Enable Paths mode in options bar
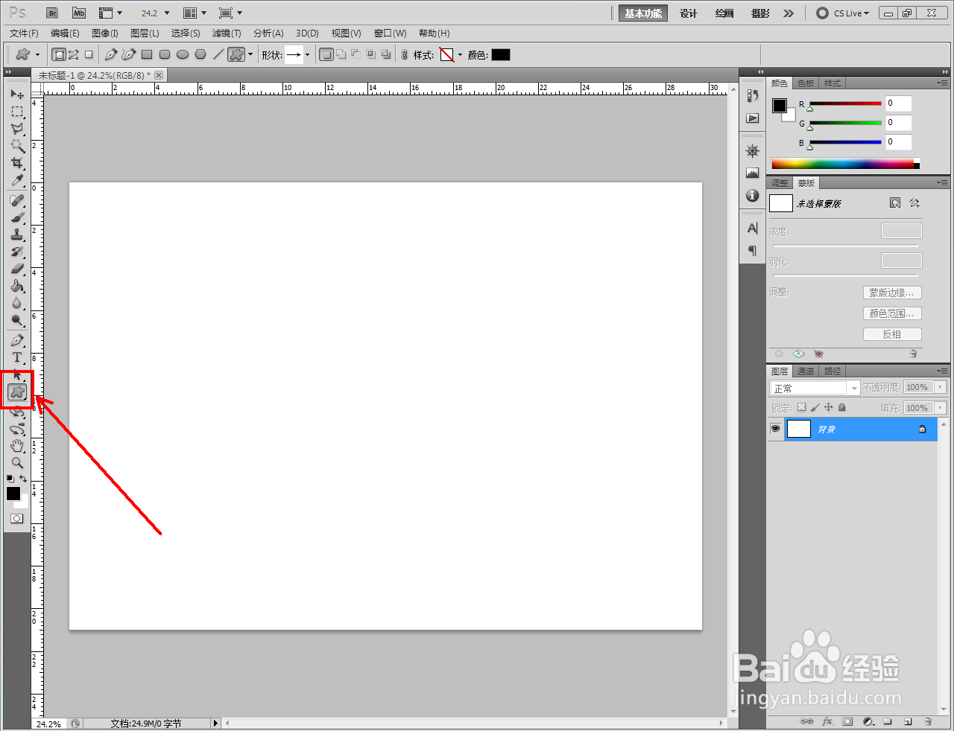This screenshot has height=731, width=954. 74,54
